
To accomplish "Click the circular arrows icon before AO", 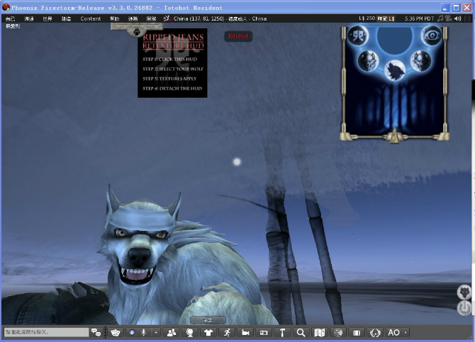I will pos(375,333).
